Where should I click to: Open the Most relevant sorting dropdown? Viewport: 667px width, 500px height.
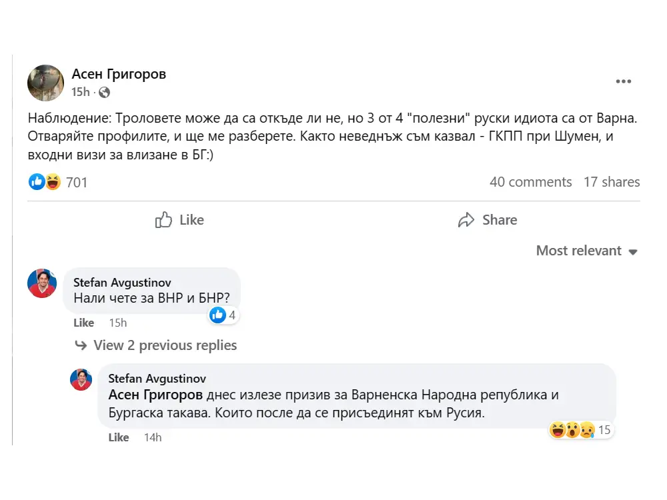coord(587,251)
